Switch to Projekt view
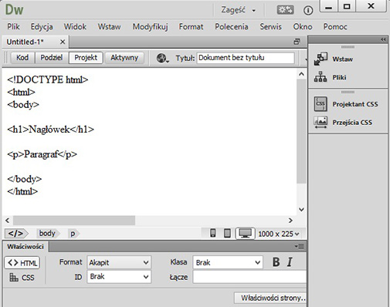Screen dimensions: 390x307 click(x=86, y=58)
